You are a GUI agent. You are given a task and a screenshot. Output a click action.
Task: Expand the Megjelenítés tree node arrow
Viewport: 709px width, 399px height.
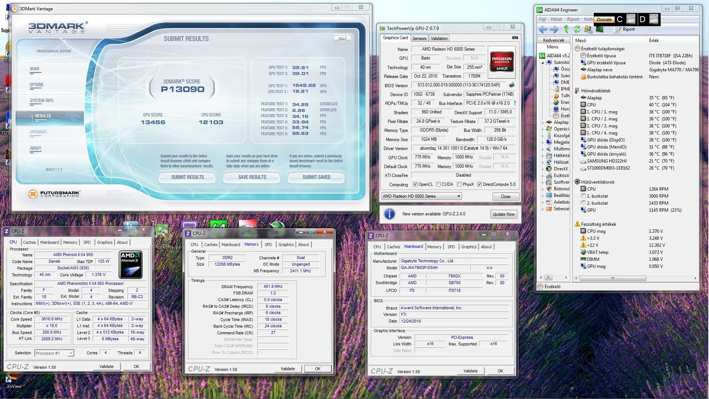tap(543, 143)
